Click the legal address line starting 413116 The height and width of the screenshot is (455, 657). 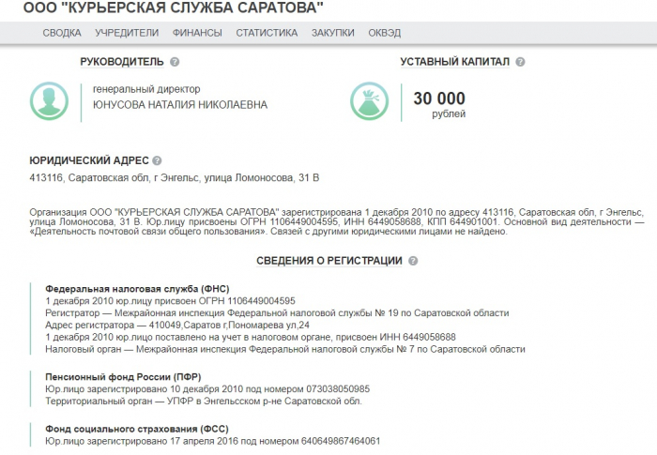tap(175, 178)
